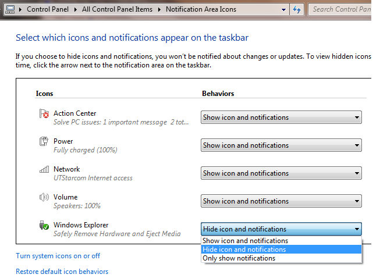Open the Action Center behavior dropdown

click(281, 117)
